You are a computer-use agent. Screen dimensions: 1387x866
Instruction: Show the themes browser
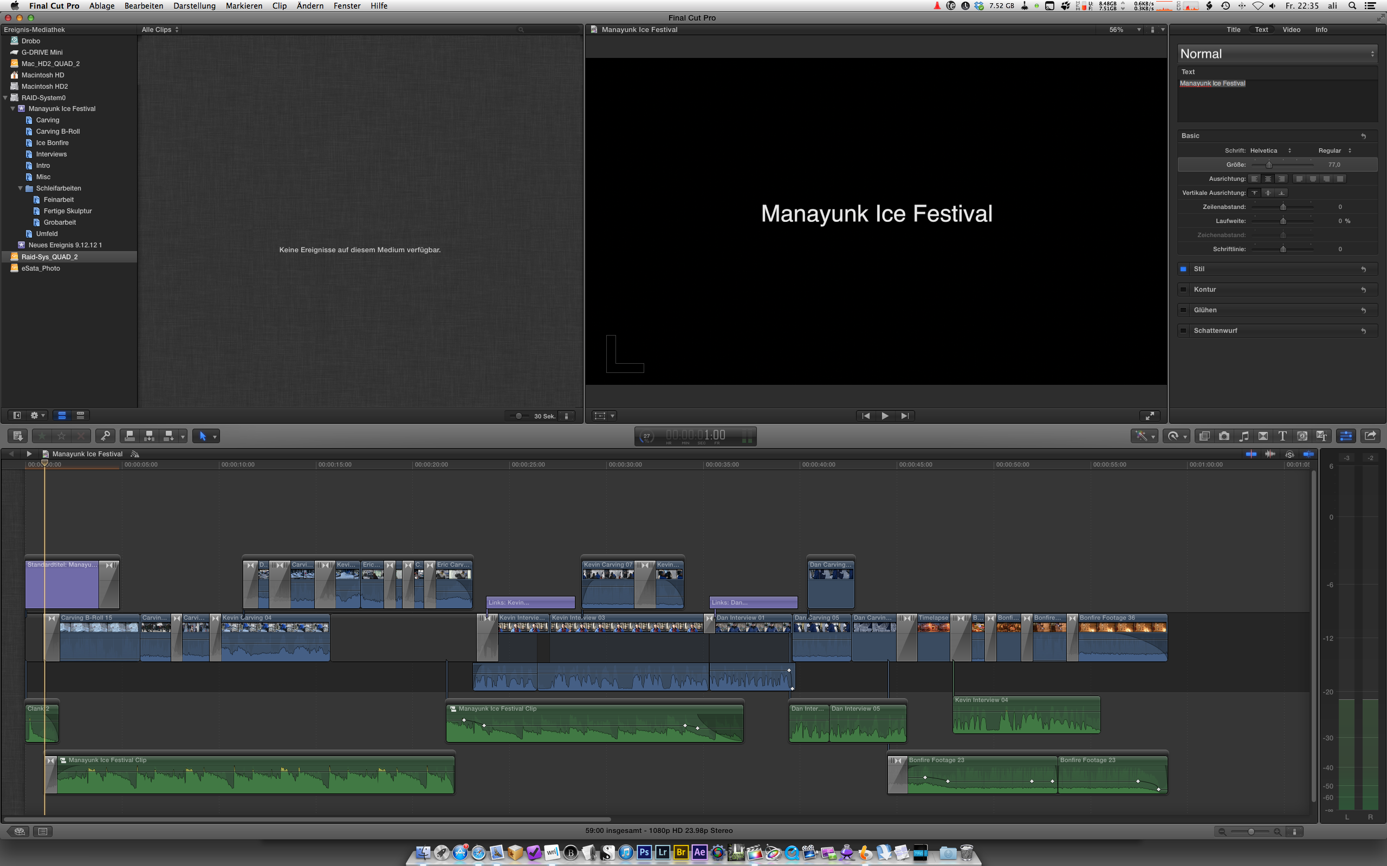click(x=1321, y=436)
